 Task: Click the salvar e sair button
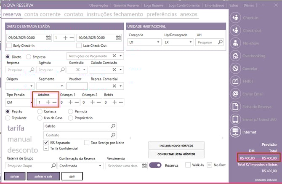[43, 176]
